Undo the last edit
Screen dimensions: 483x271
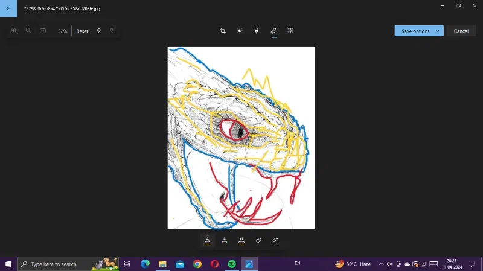tap(98, 31)
